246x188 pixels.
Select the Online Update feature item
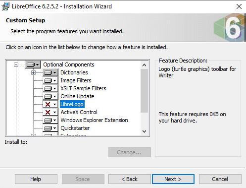click(x=77, y=96)
